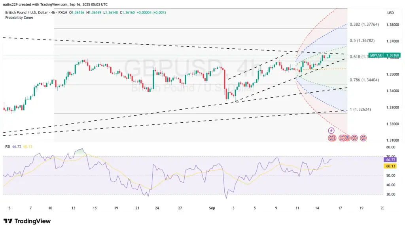Click the purple lightning bolt event icon

tap(331, 131)
